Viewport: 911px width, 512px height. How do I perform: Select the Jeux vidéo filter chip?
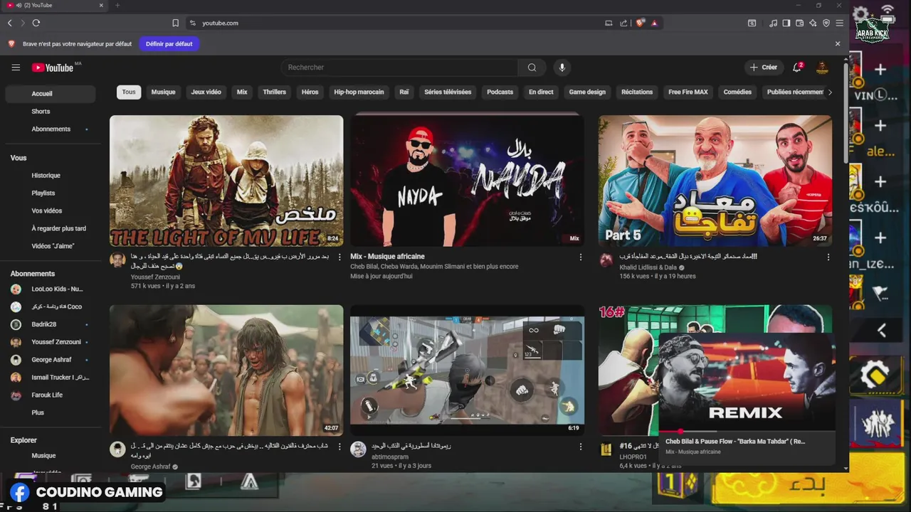pyautogui.click(x=206, y=92)
